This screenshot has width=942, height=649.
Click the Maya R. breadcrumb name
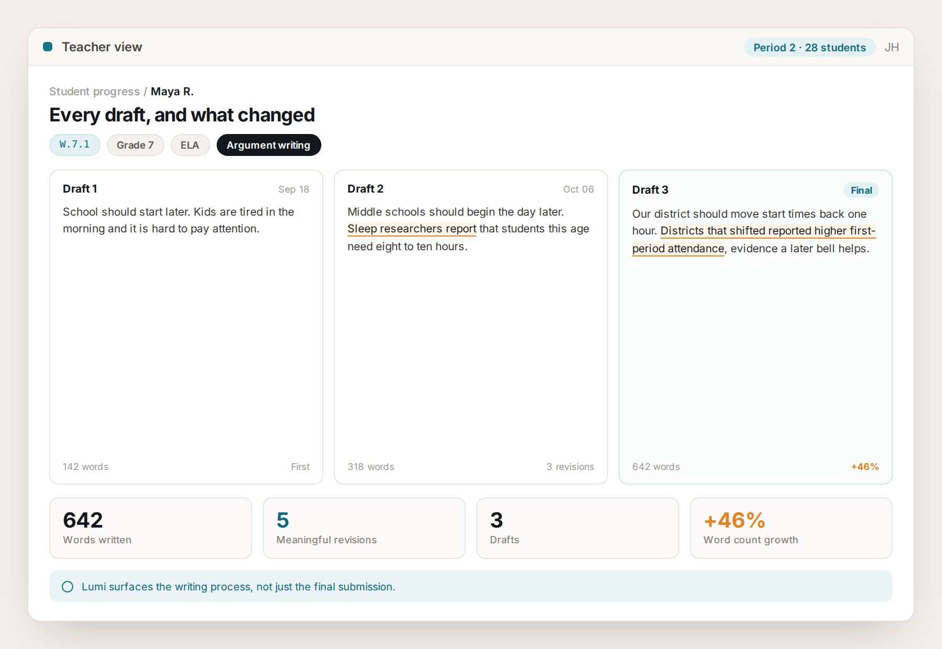coord(172,92)
